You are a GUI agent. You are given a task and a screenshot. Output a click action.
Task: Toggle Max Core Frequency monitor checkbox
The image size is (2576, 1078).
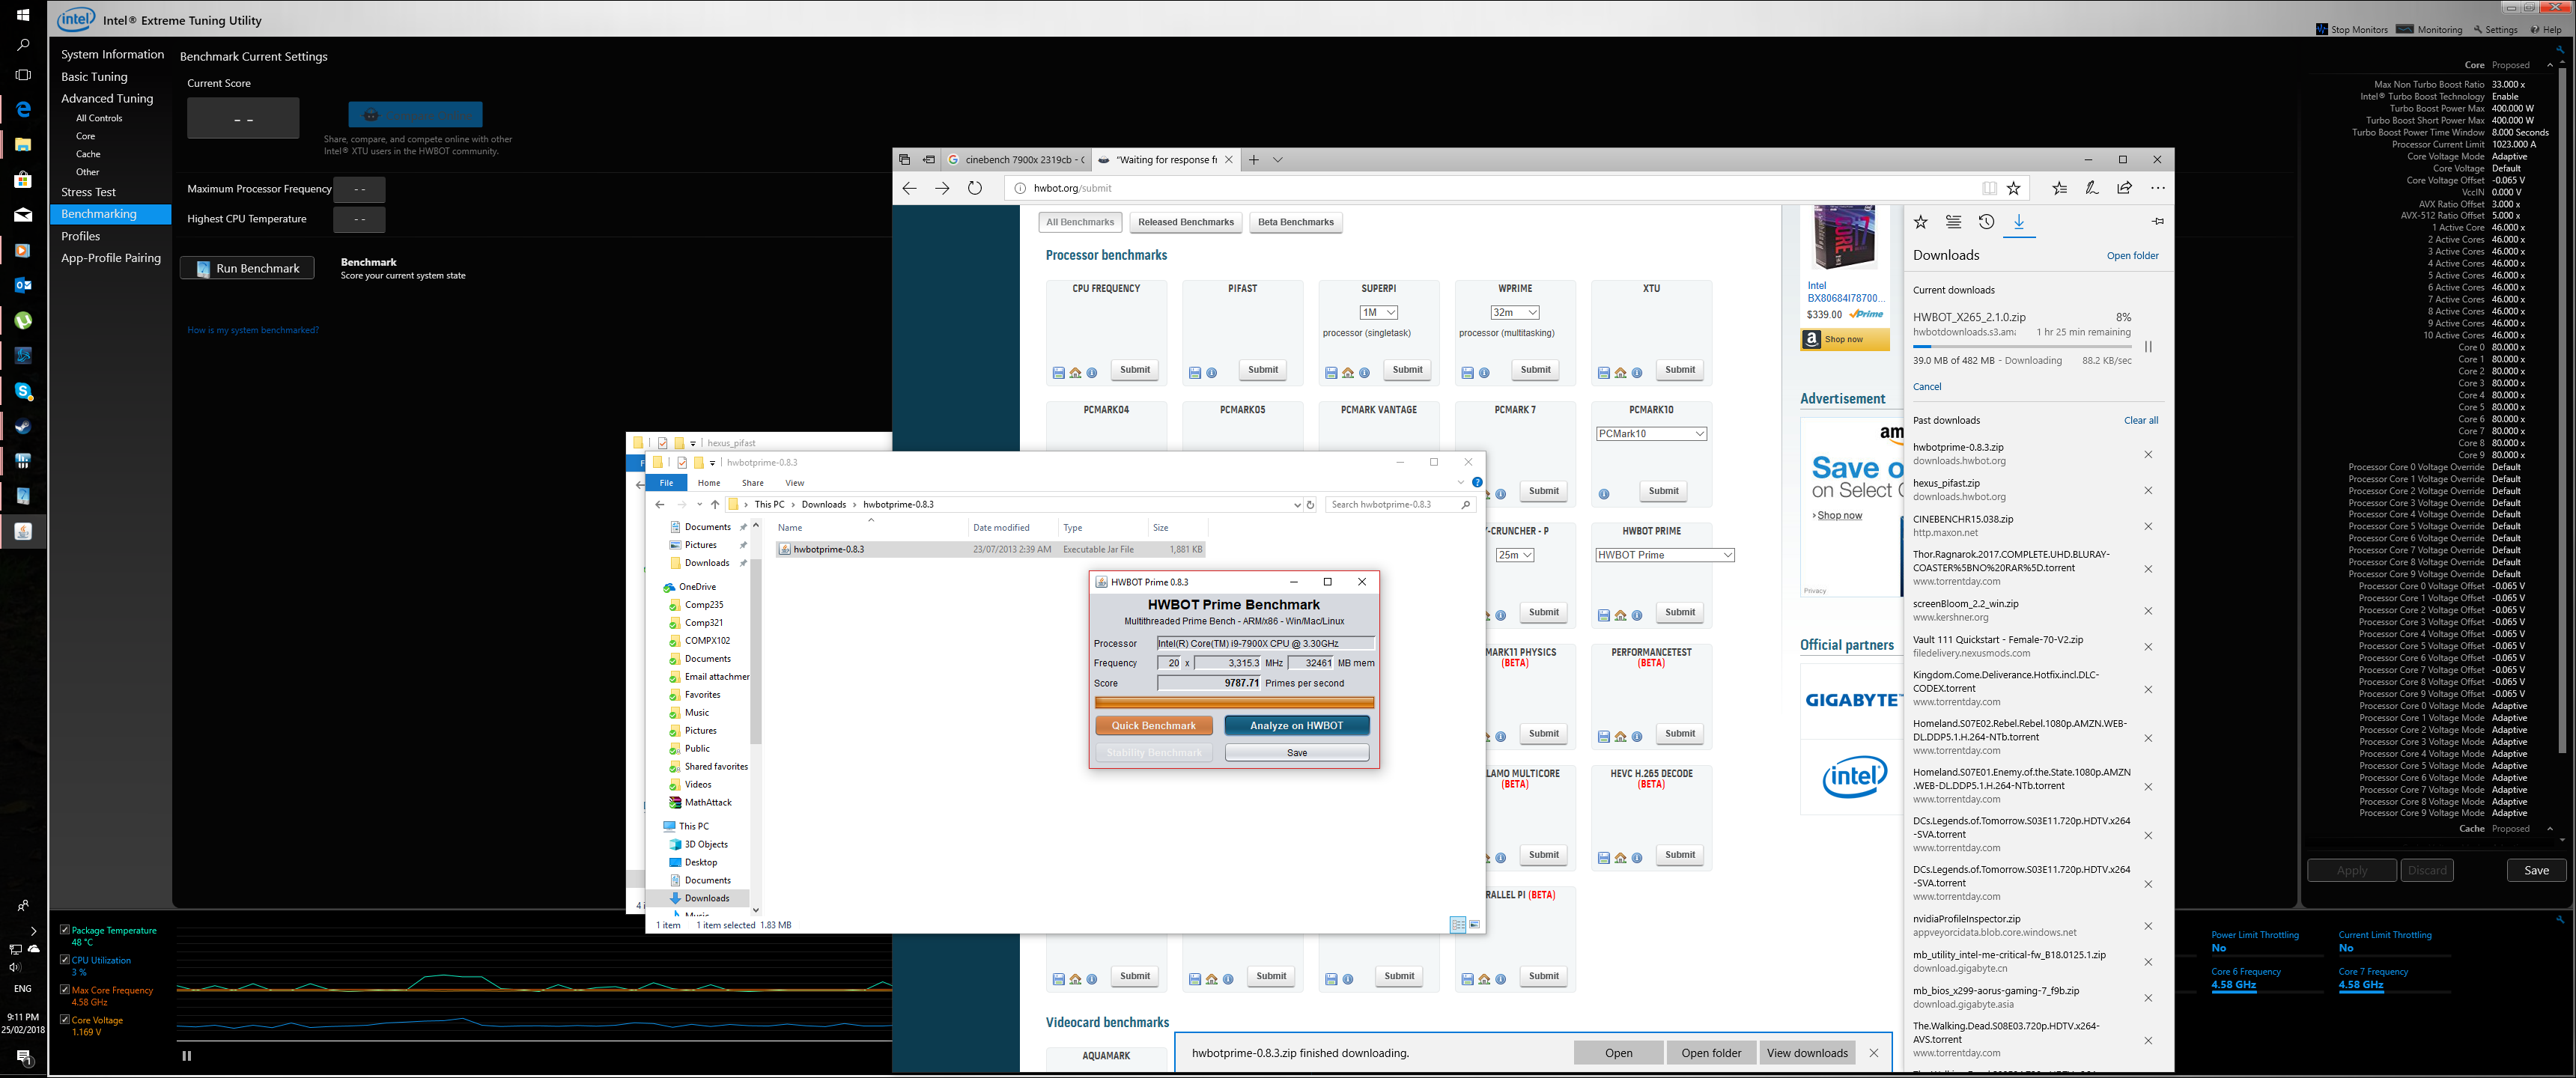[x=65, y=990]
